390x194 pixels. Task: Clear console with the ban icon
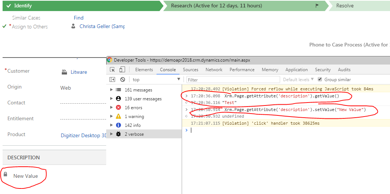[122, 80]
